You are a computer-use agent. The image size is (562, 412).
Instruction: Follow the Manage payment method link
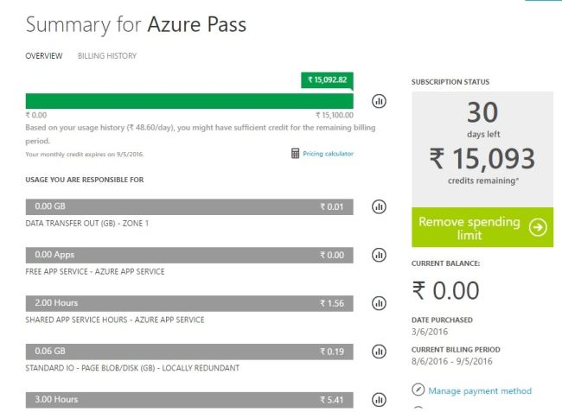point(480,390)
